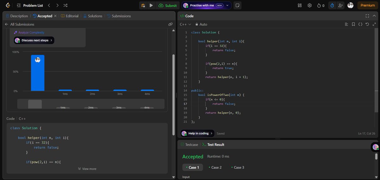Reset code to default icon
The image size is (380, 180).
(367, 24)
